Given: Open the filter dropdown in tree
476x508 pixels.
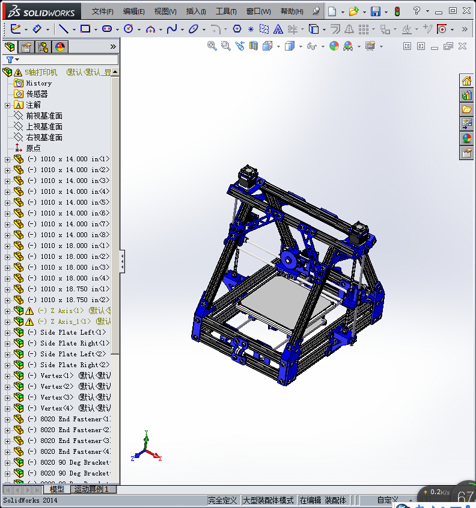Looking at the screenshot, I should coord(17,60).
